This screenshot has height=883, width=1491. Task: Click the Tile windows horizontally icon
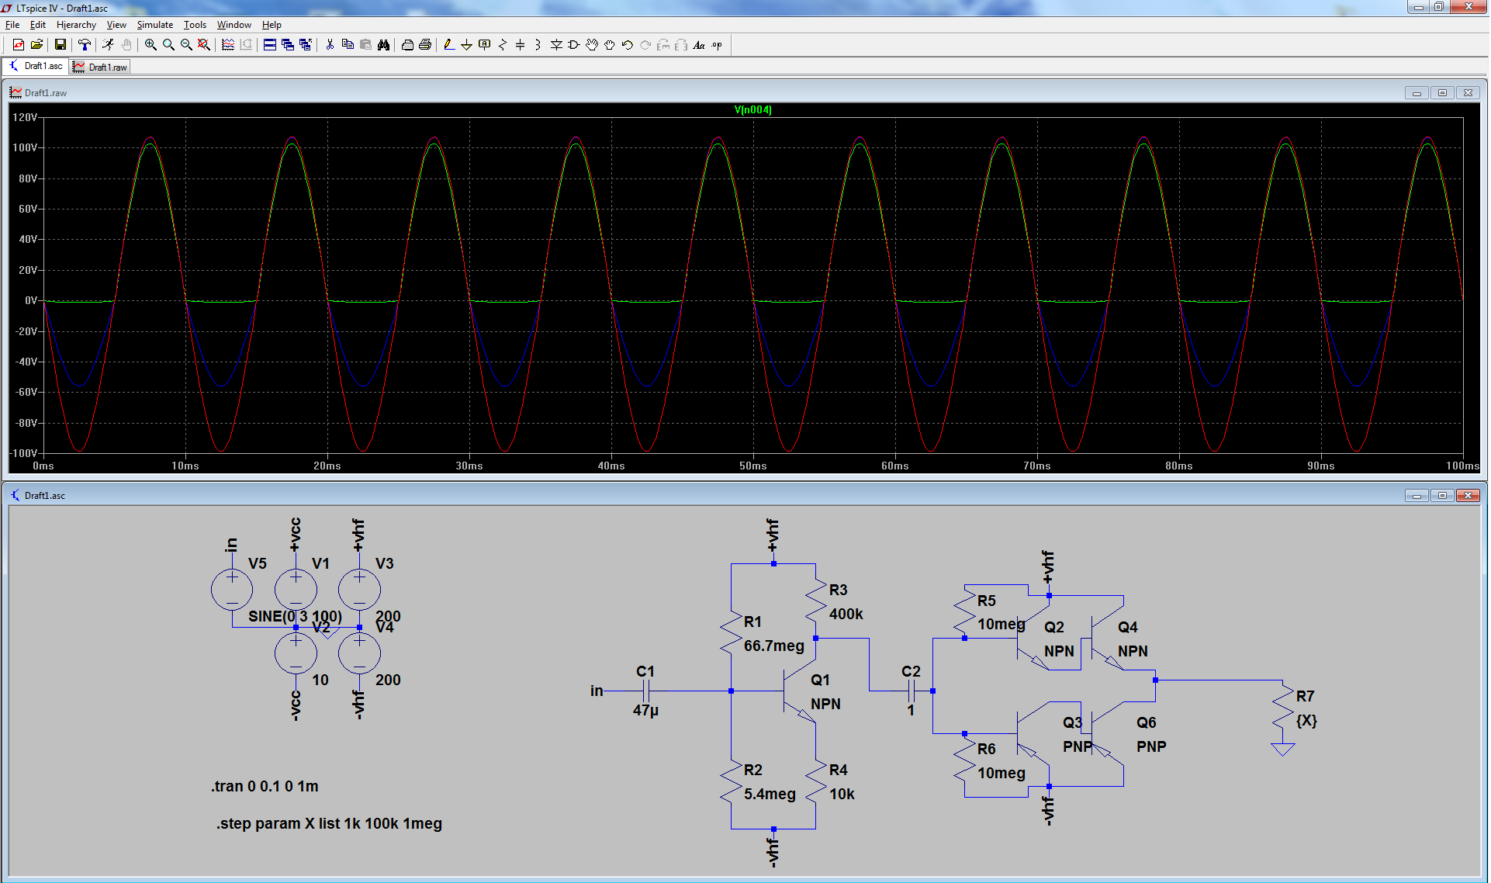(x=269, y=45)
